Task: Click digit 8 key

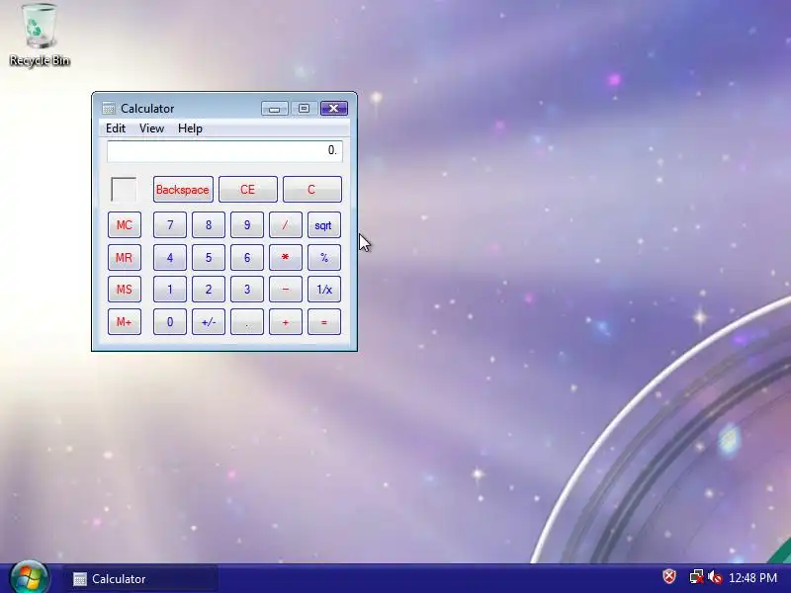Action: click(209, 225)
